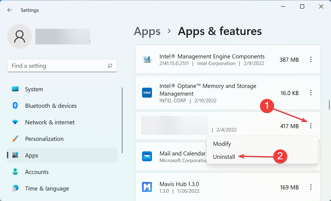Click the Mavis Hub app icon

tap(147, 187)
